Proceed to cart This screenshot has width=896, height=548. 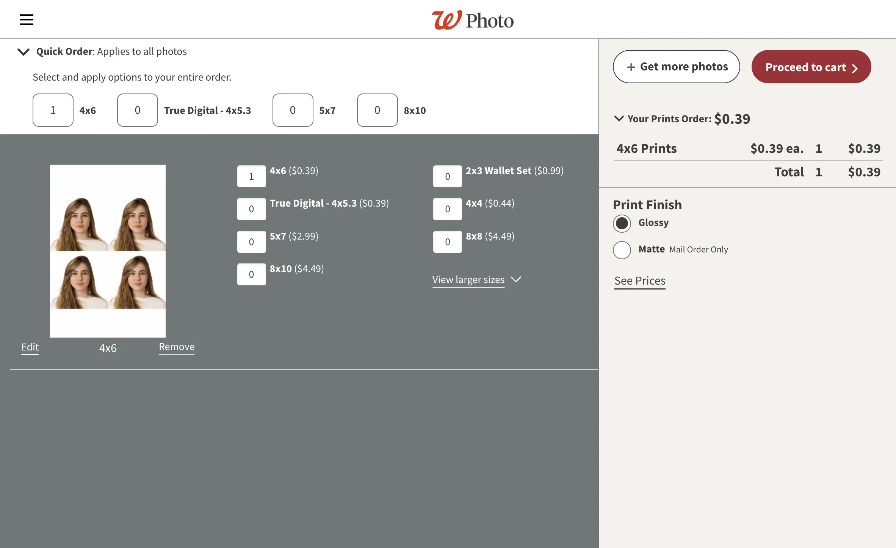811,67
